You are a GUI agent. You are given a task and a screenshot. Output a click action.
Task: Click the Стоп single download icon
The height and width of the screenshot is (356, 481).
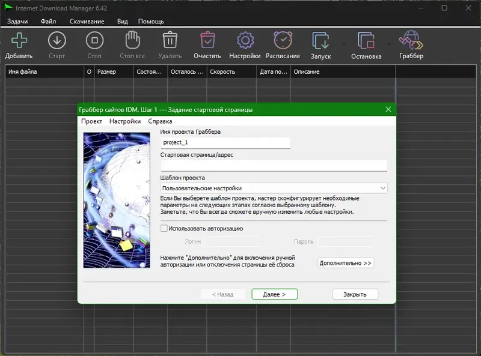(94, 43)
